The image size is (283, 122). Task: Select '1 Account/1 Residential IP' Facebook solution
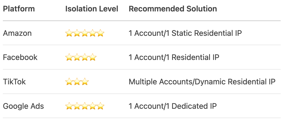click(174, 57)
